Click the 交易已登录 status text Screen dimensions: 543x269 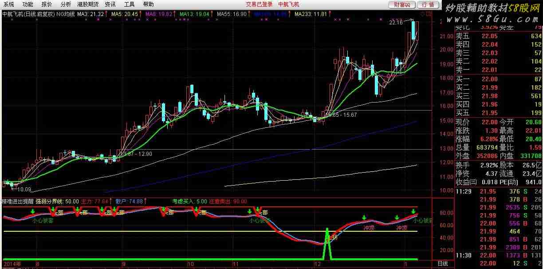point(260,4)
